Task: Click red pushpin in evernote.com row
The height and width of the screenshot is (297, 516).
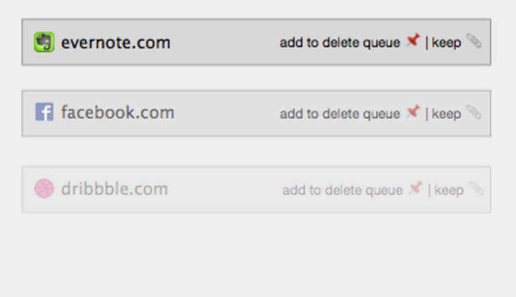Action: point(413,41)
